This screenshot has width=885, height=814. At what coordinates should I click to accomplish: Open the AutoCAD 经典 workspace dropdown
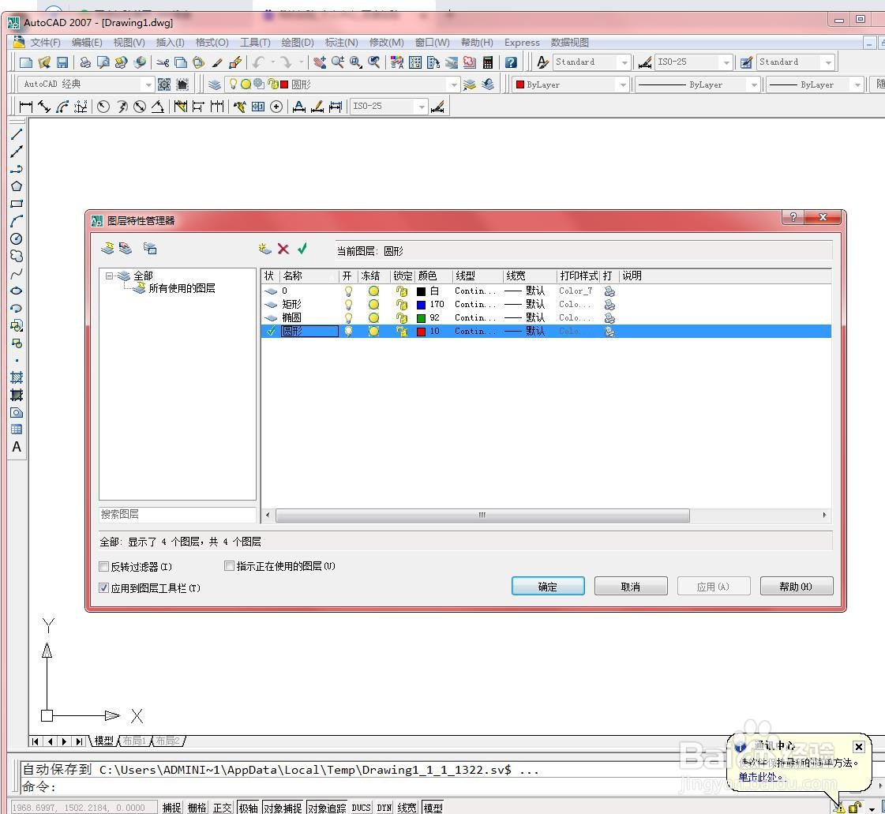click(x=148, y=84)
